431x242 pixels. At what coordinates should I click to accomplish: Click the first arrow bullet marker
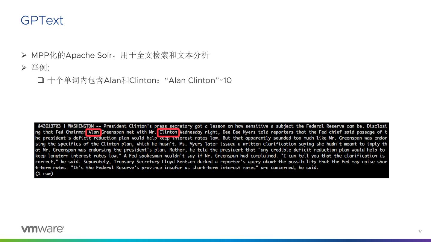click(24, 55)
